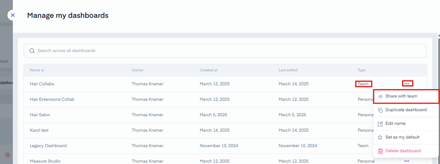The height and width of the screenshot is (164, 440).
Task: Click the search magnifier icon
Action: point(32,51)
